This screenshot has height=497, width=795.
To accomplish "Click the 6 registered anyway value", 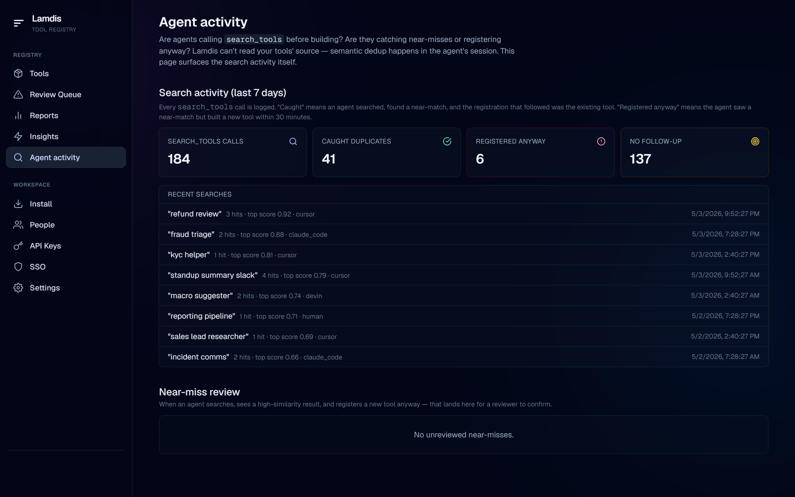I will (480, 159).
